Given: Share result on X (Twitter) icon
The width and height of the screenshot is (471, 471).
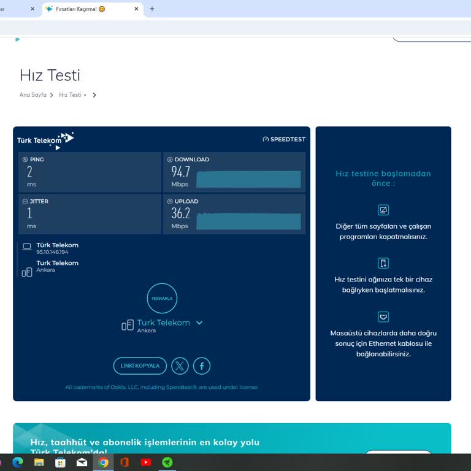Looking at the screenshot, I should (x=180, y=366).
